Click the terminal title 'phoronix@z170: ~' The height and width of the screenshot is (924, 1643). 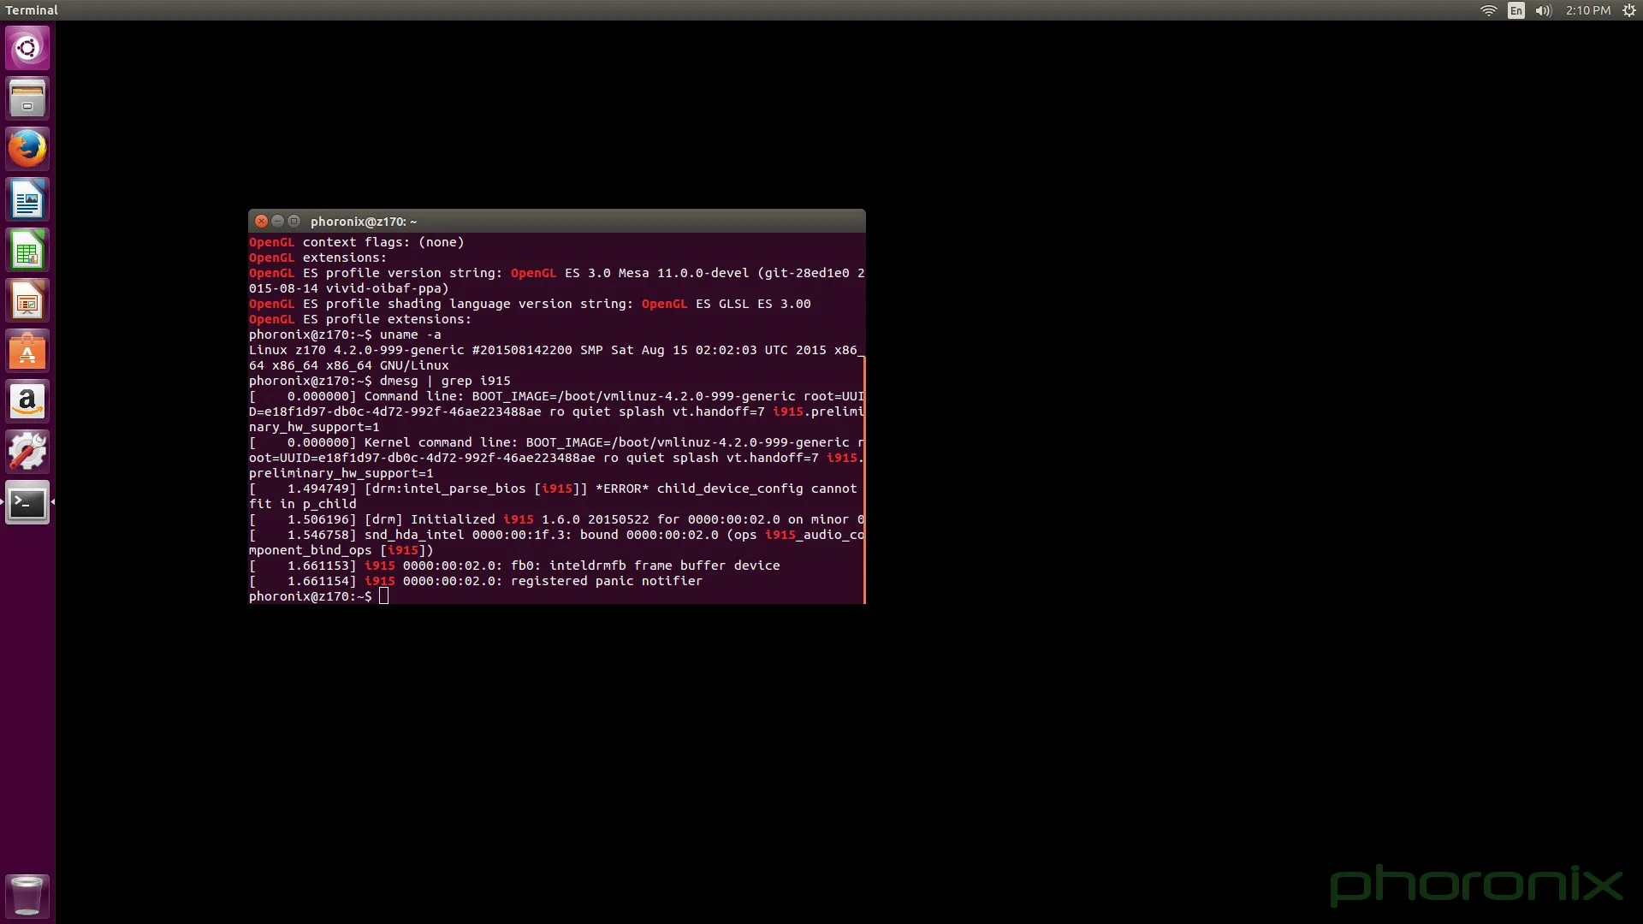[364, 222]
